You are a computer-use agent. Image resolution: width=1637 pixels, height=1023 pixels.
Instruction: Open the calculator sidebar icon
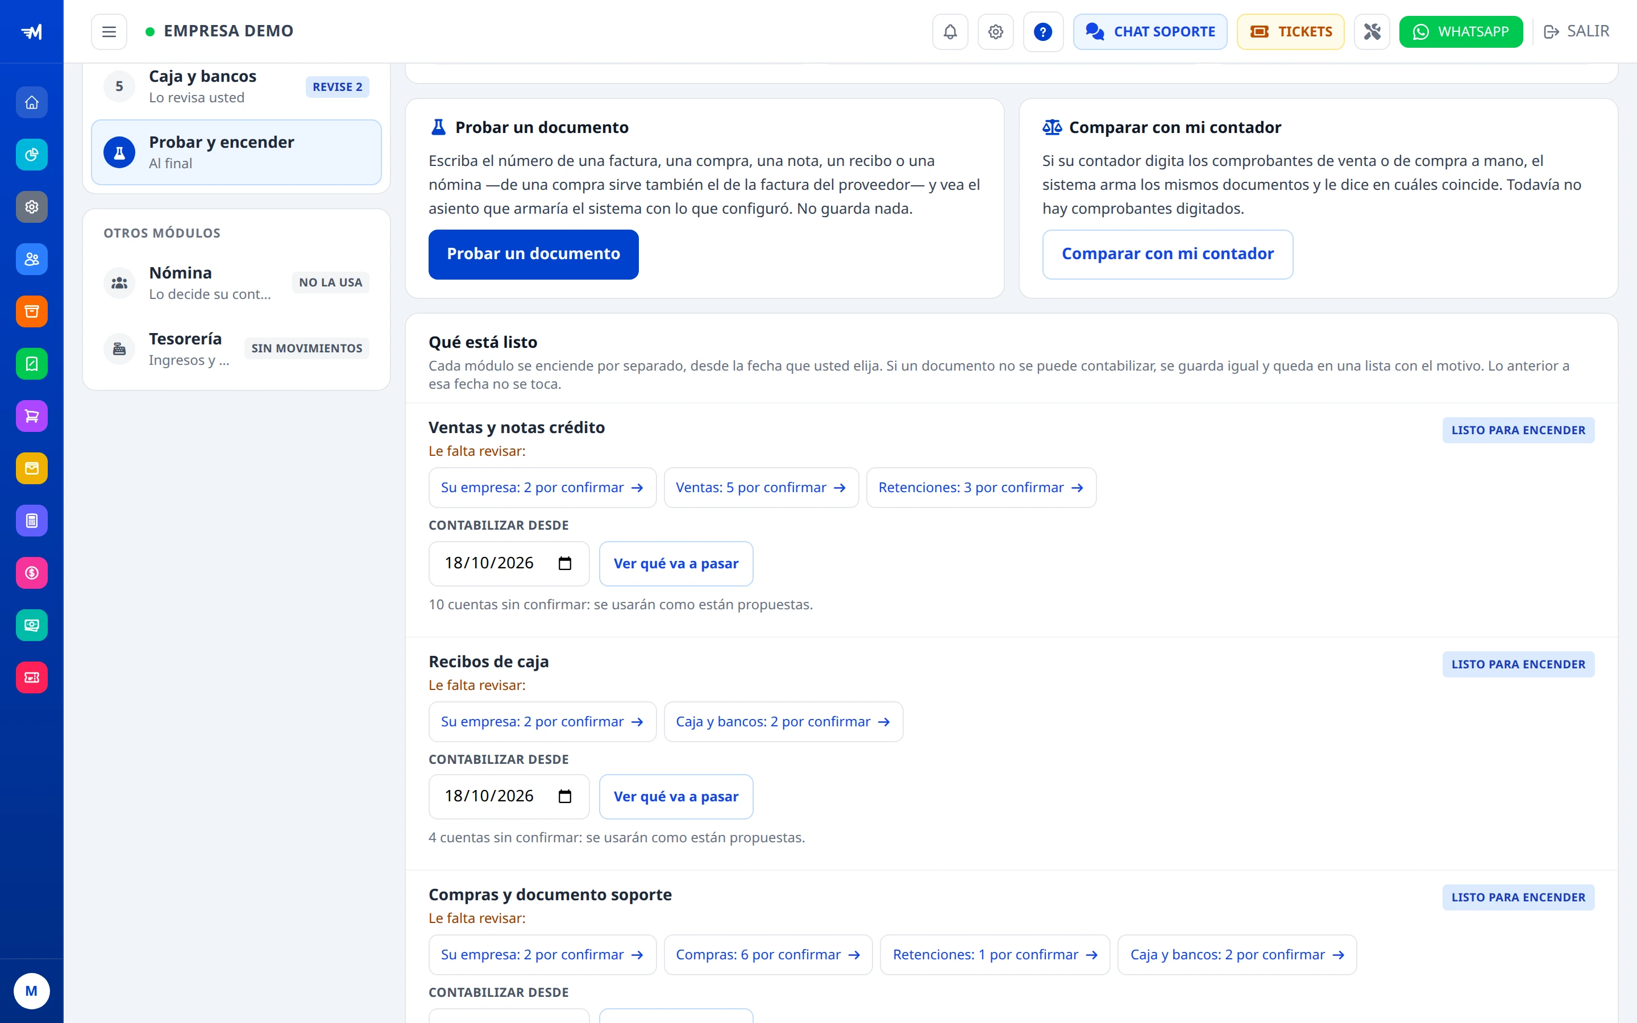[x=32, y=521]
